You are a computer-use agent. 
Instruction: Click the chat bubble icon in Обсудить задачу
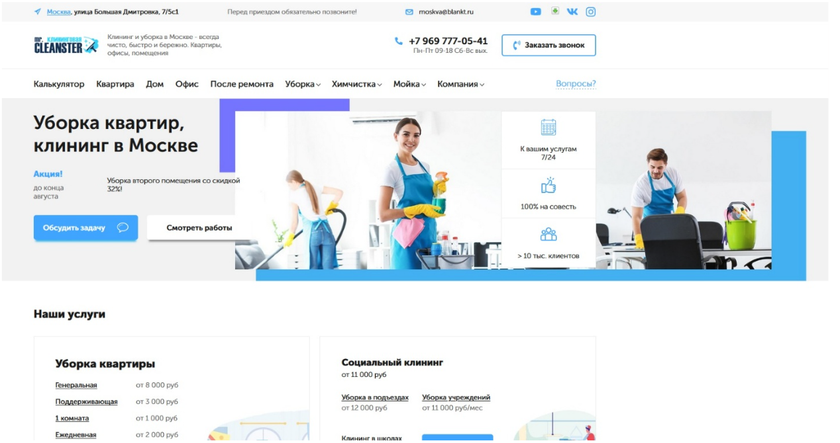tap(123, 227)
